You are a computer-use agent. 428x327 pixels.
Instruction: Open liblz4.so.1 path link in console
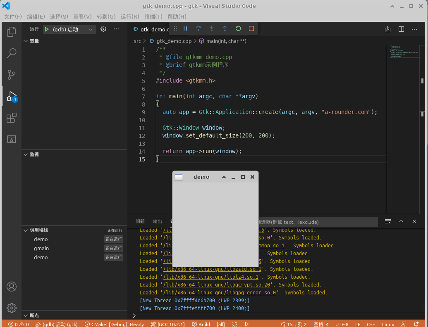point(211,277)
